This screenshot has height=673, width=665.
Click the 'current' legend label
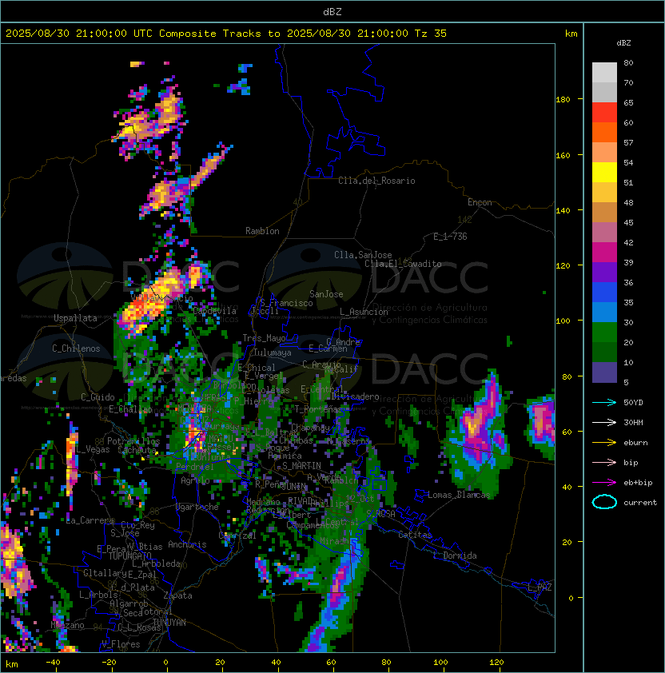tap(640, 503)
